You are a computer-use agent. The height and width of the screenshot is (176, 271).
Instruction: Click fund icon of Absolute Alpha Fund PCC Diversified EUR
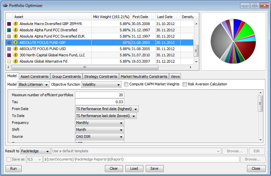pyautogui.click(x=15, y=36)
